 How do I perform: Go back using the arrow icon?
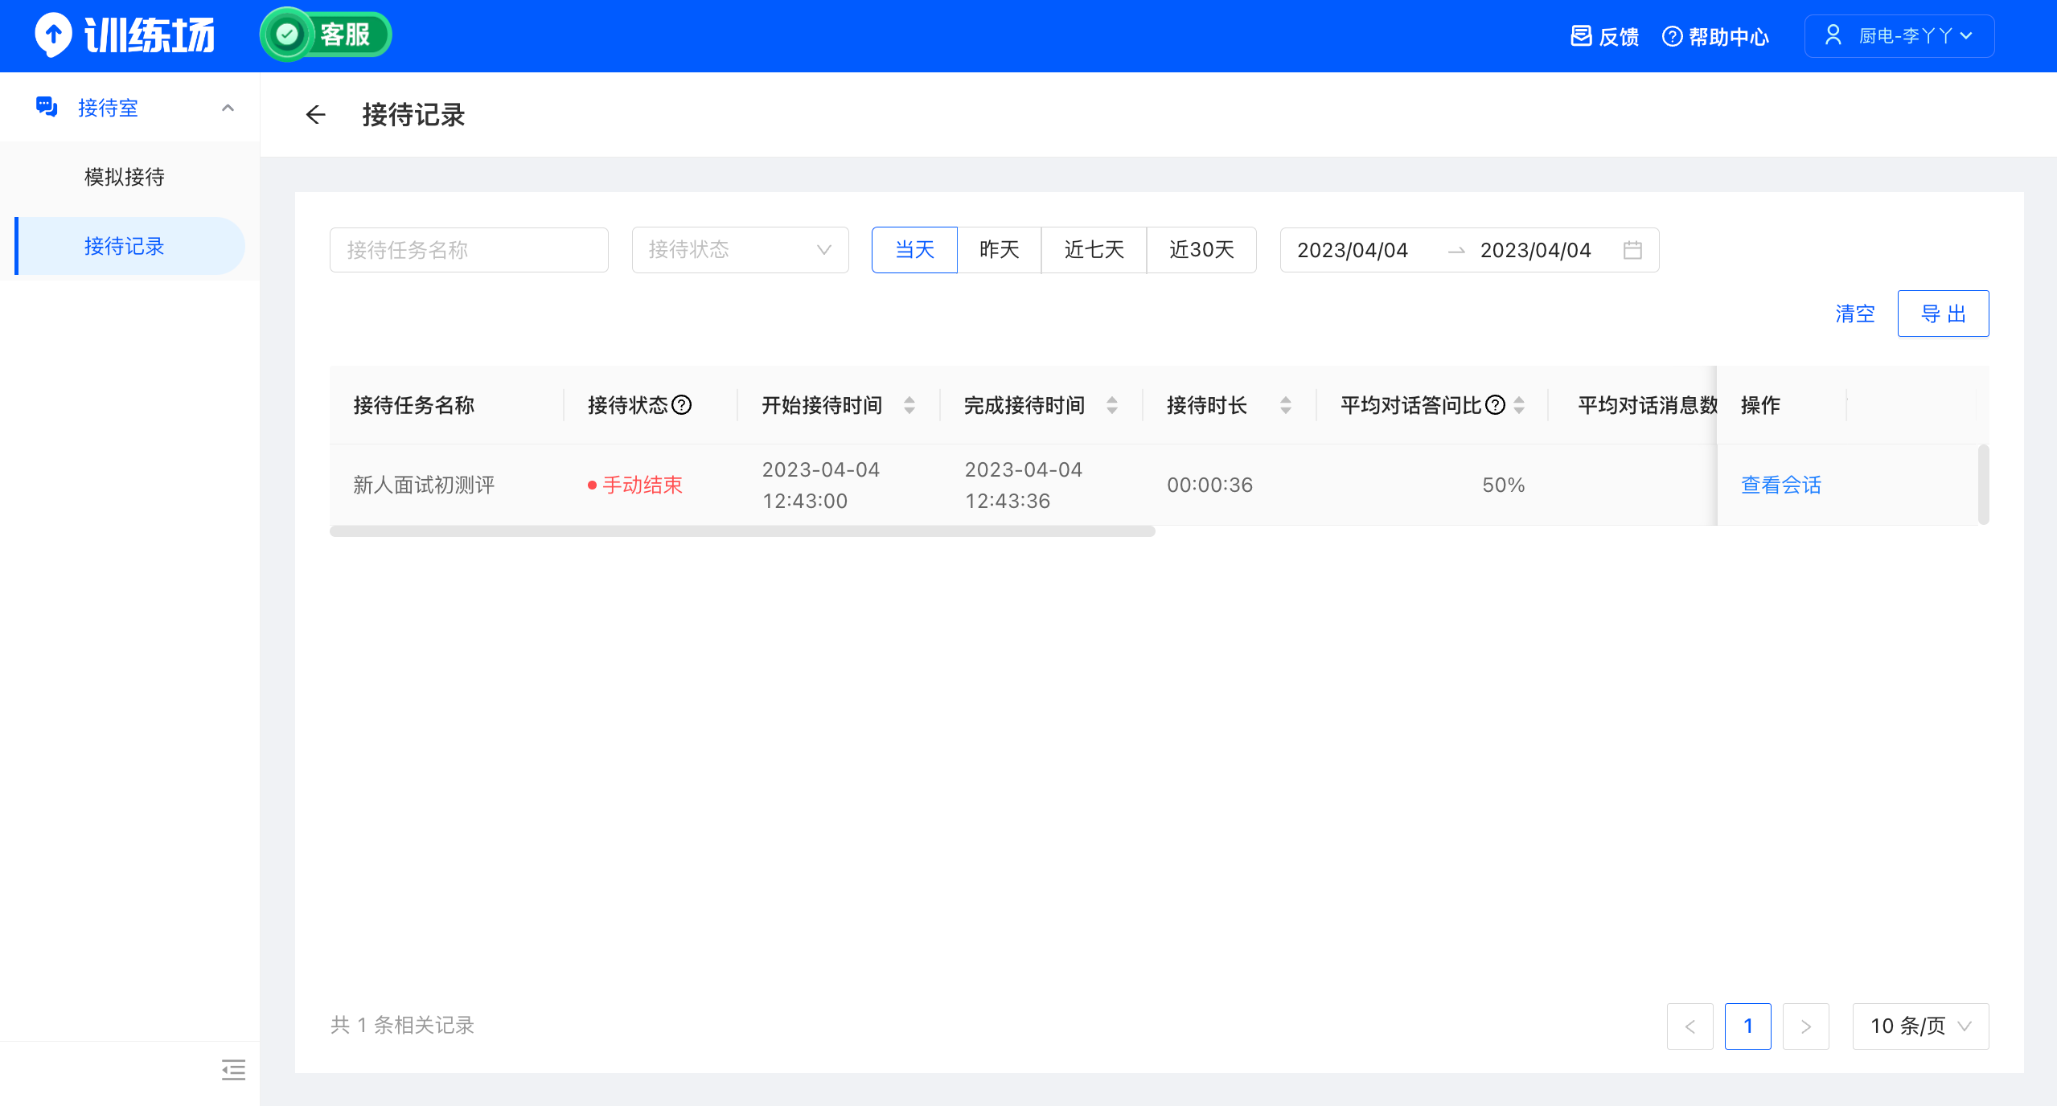click(316, 115)
